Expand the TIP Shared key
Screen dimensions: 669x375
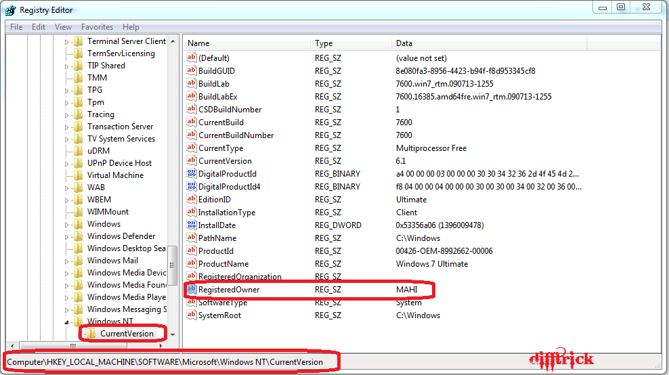[66, 66]
